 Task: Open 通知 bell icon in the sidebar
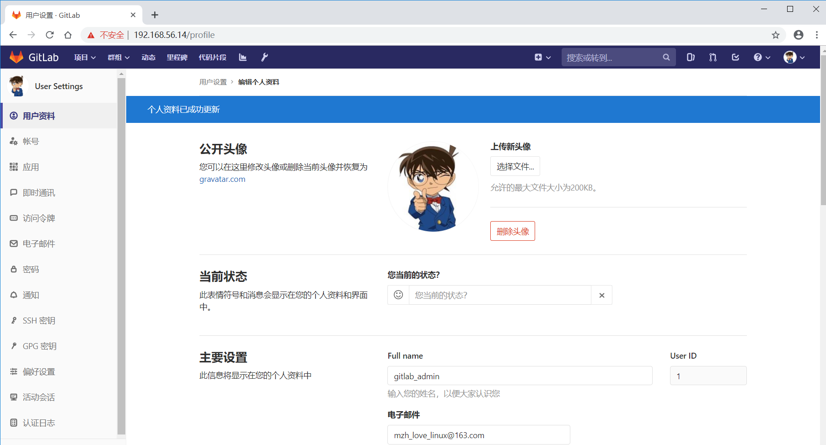point(14,295)
